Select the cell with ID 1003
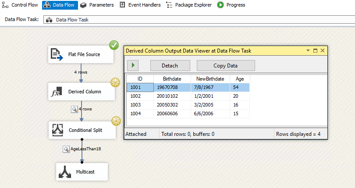Screen dimensions: 355x188 coord(140,105)
